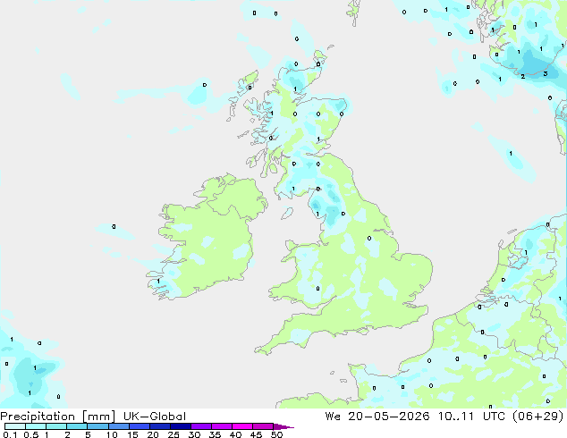Click the legend label '50'

coord(276,434)
